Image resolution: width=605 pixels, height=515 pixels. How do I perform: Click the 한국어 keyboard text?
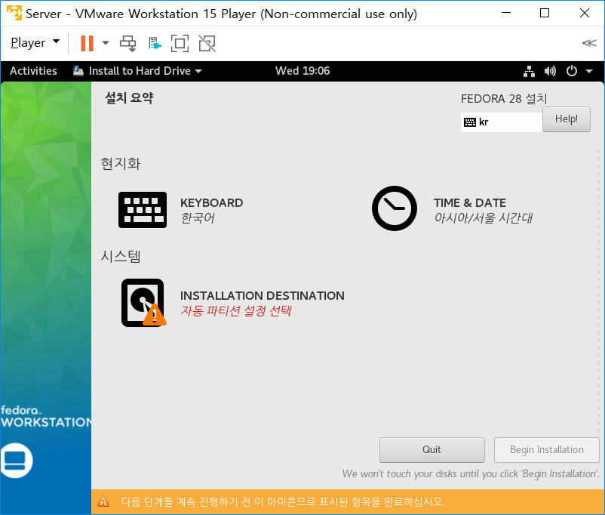[x=197, y=218]
